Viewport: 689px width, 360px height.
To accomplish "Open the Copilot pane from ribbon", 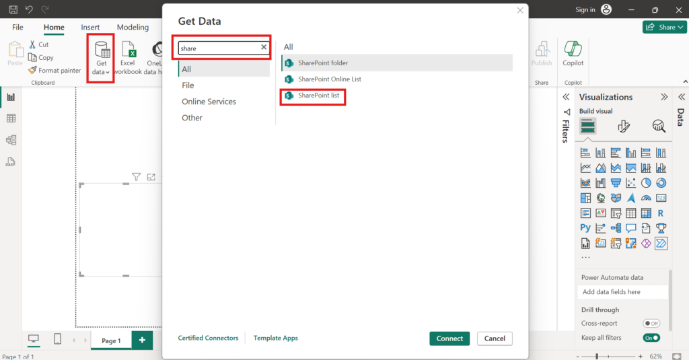I will tap(573, 54).
